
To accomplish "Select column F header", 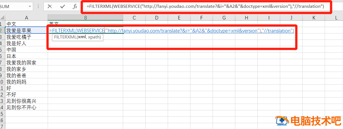I will pos(202,18).
